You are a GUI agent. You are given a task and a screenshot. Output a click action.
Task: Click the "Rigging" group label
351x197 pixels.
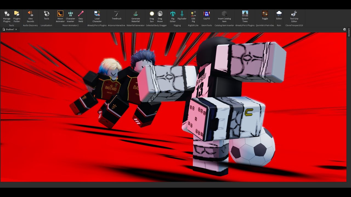pyautogui.click(x=177, y=25)
